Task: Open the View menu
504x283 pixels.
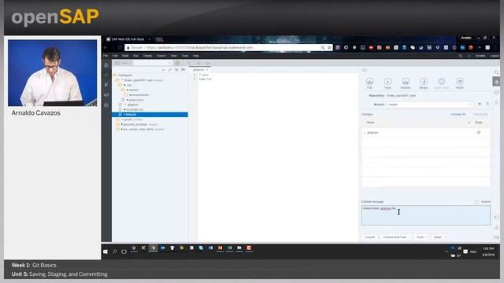Action: pyautogui.click(x=174, y=56)
